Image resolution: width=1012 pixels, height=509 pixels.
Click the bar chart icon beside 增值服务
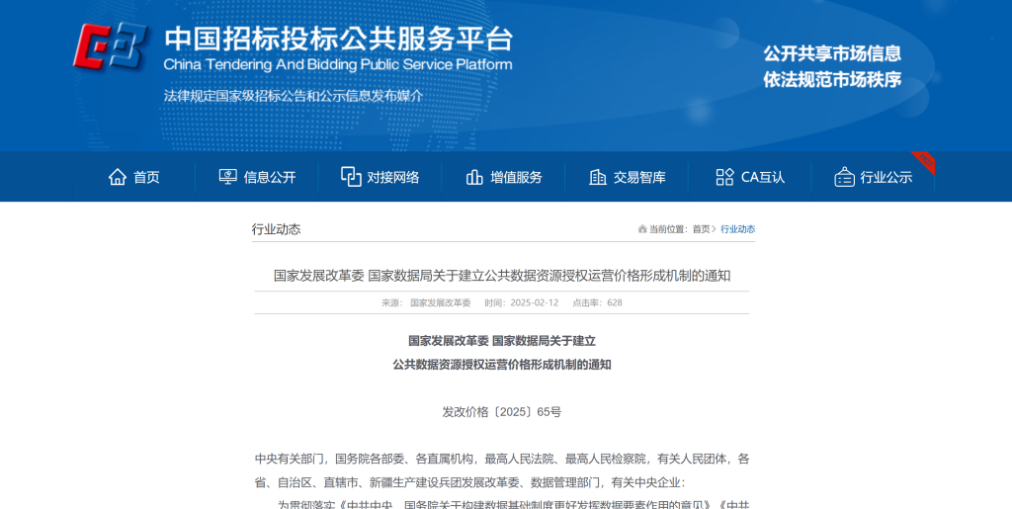click(x=474, y=177)
